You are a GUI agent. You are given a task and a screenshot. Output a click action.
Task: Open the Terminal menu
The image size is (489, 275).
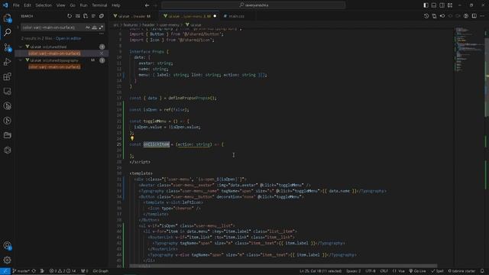click(99, 5)
